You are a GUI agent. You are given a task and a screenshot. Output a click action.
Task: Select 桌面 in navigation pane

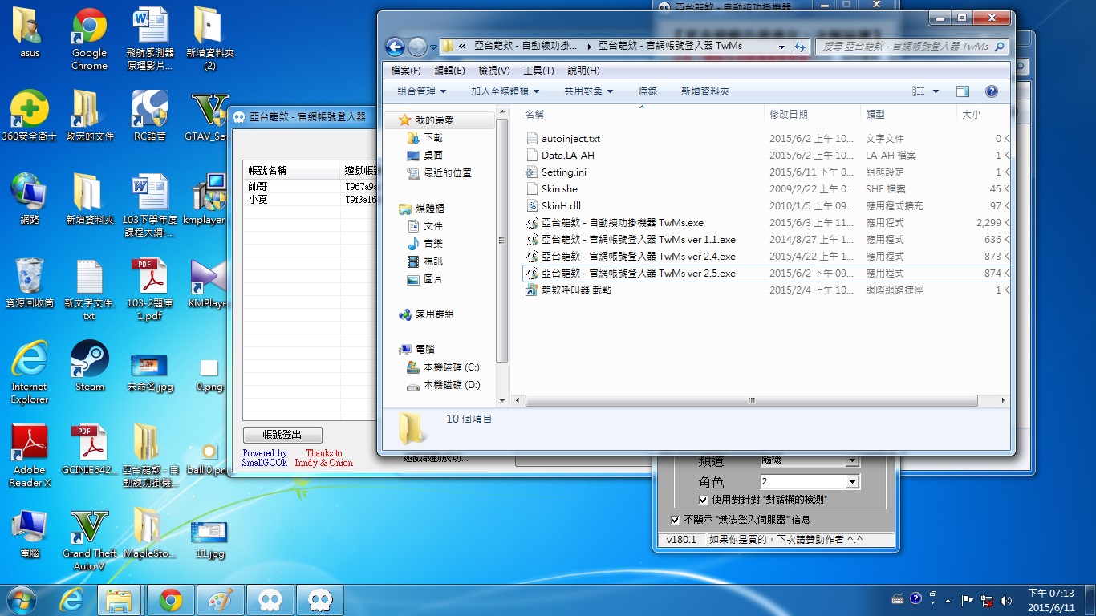(x=432, y=156)
